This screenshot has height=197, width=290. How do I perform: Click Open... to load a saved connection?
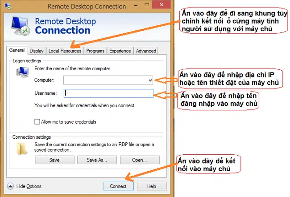tap(139, 160)
